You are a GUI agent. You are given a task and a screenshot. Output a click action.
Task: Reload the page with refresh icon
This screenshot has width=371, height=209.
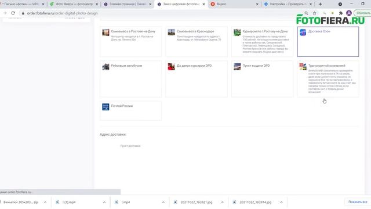coord(13,13)
